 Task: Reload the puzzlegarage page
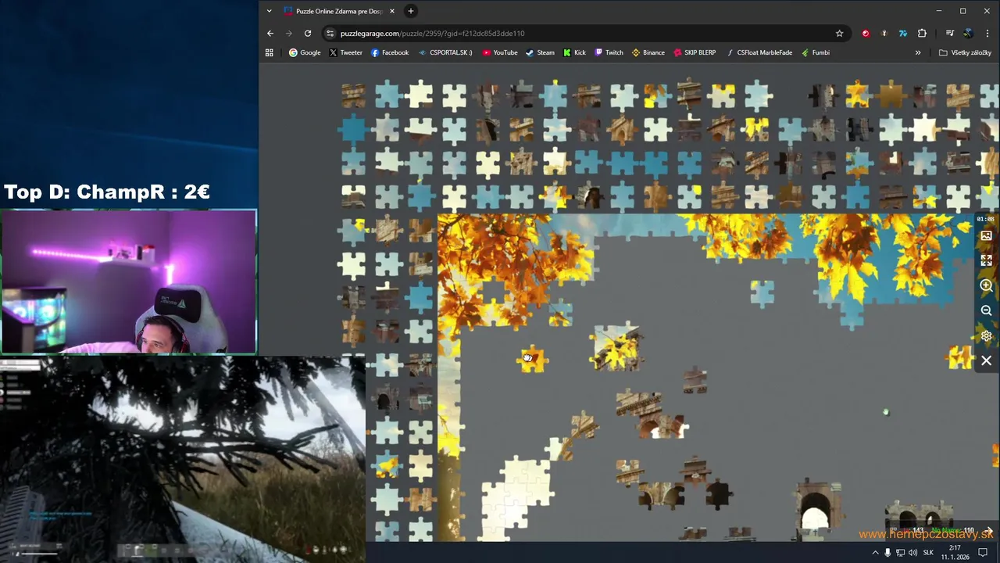[x=308, y=34]
